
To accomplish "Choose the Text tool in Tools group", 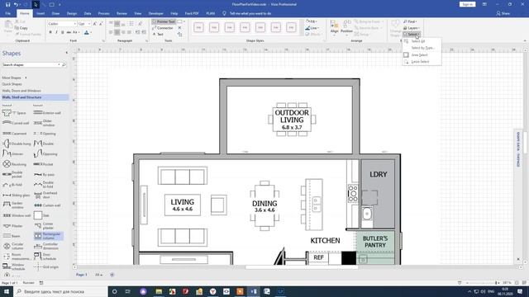I will 158,35.
